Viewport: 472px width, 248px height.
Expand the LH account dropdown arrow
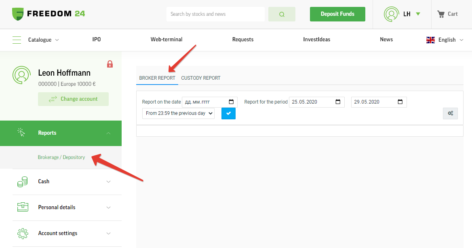click(x=418, y=14)
